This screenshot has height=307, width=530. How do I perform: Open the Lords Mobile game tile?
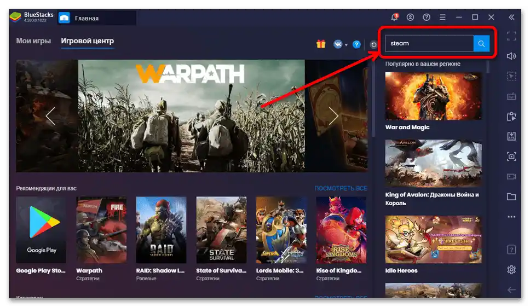pyautogui.click(x=281, y=230)
